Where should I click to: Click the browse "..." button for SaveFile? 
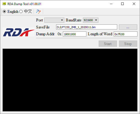128,27
